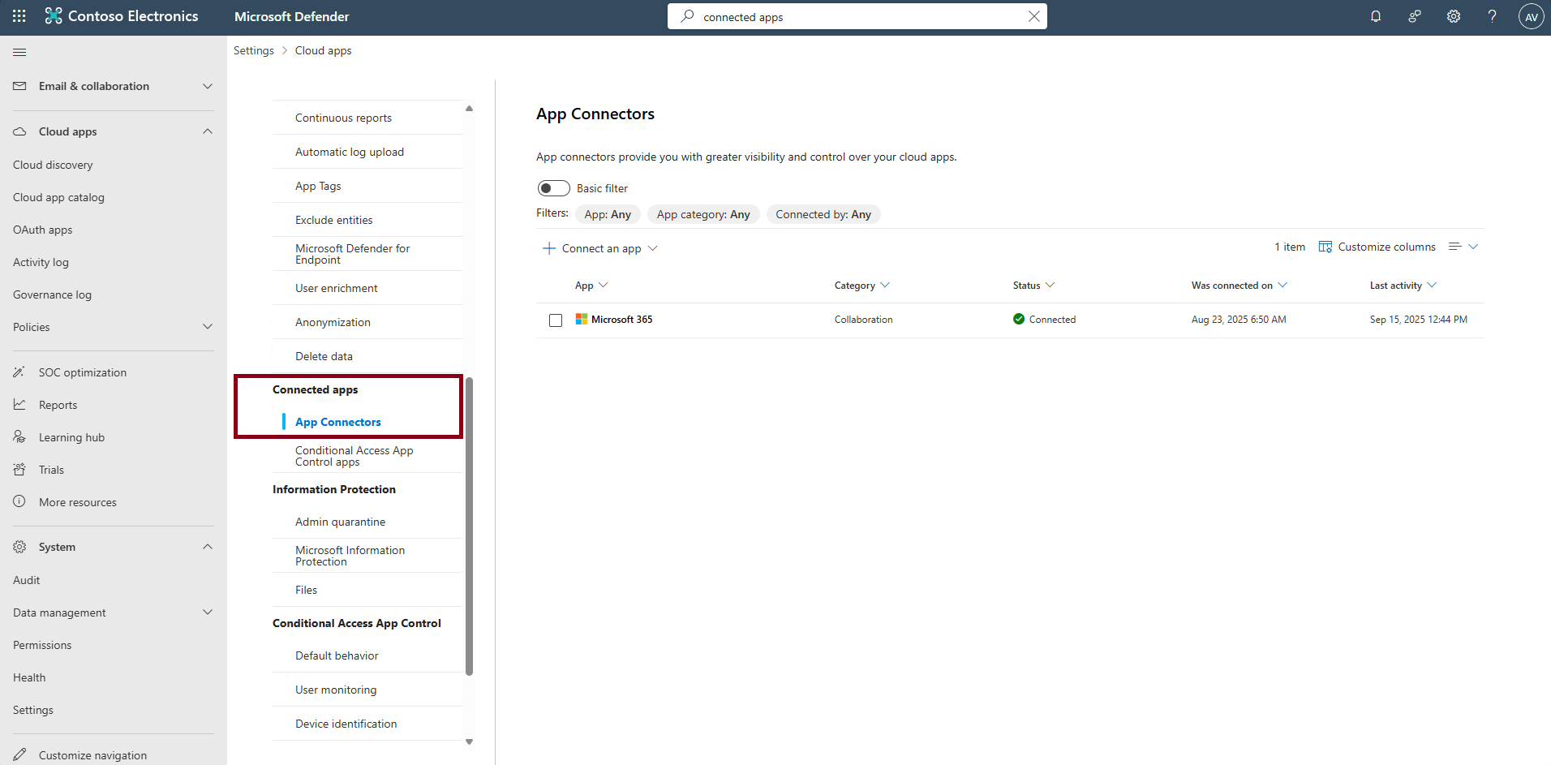Sort by the Last activity column
Screen dimensions: 1551x765
click(x=1403, y=286)
